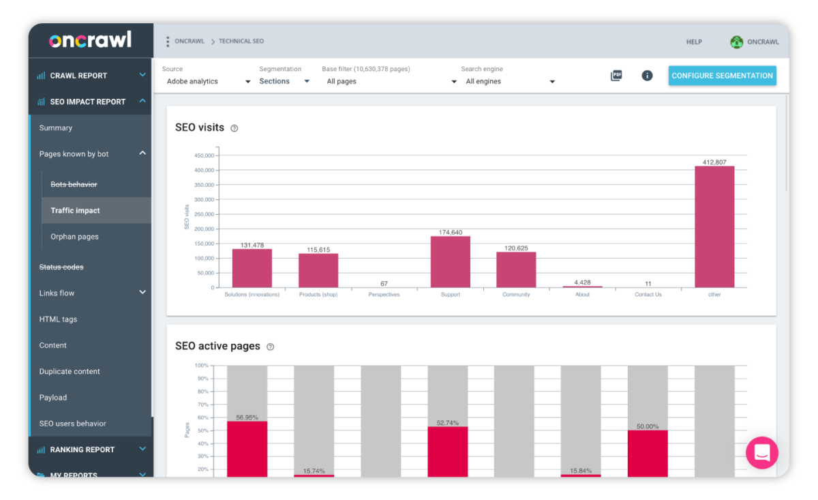
Task: Open the Segmentation Sections dropdown
Action: coord(284,81)
